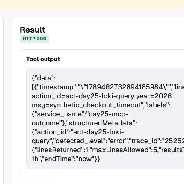Viewport: 184px width, 184px height.
Task: Click the "structuredMetadata": text
Action: tap(101, 123)
